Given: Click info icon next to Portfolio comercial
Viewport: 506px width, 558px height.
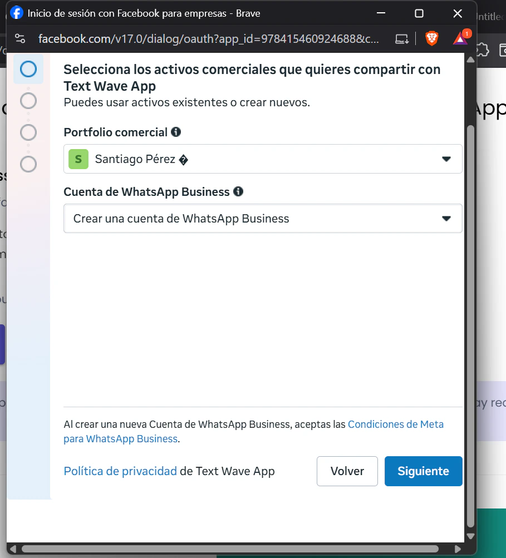Looking at the screenshot, I should click(176, 132).
